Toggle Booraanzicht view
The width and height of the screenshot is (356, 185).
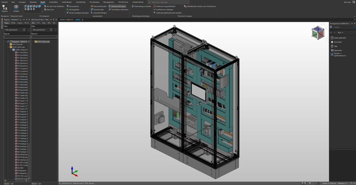point(73,6)
